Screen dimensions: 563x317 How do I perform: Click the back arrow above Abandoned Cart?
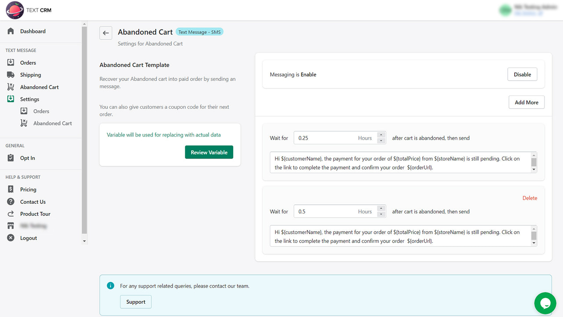point(106,33)
